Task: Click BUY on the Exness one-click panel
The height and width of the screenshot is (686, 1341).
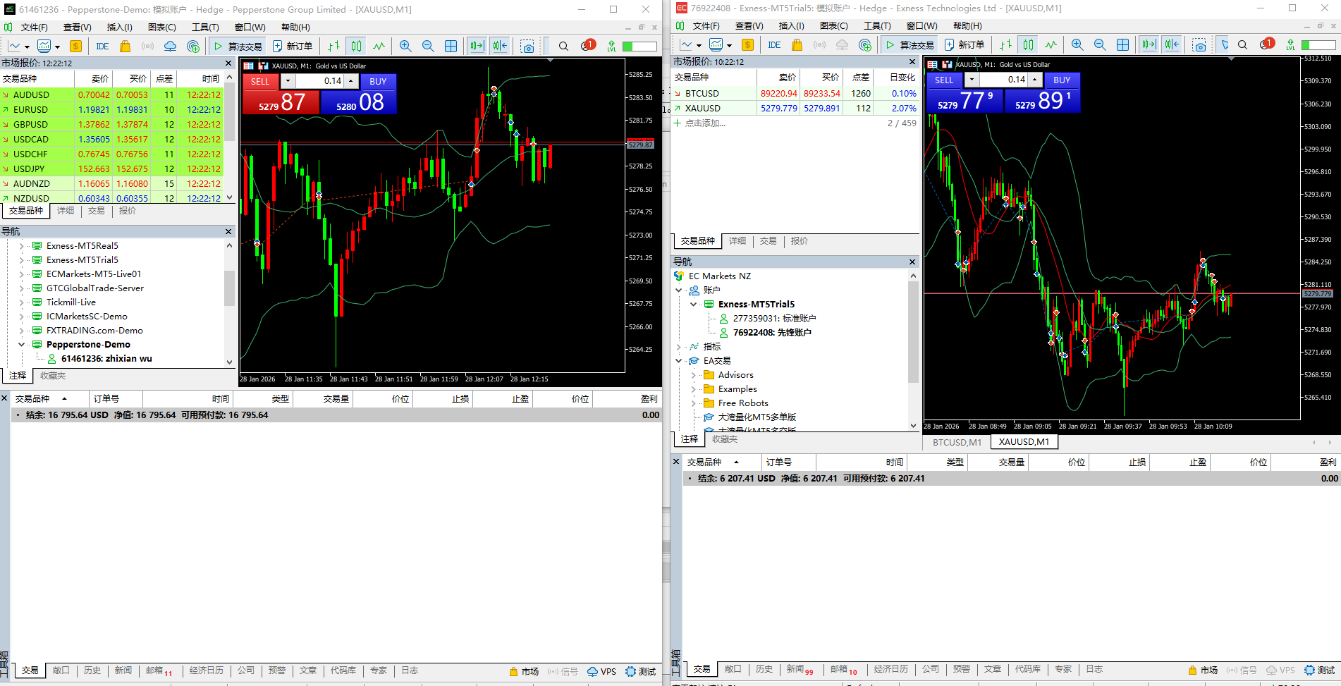Action: [x=1062, y=80]
